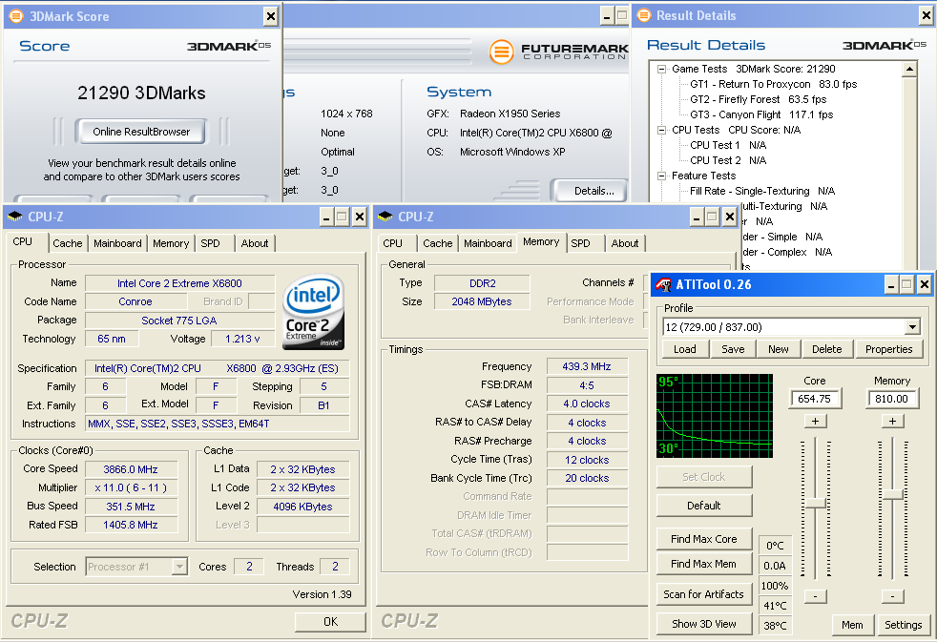937x642 pixels.
Task: Close the Result Details window
Action: (927, 15)
